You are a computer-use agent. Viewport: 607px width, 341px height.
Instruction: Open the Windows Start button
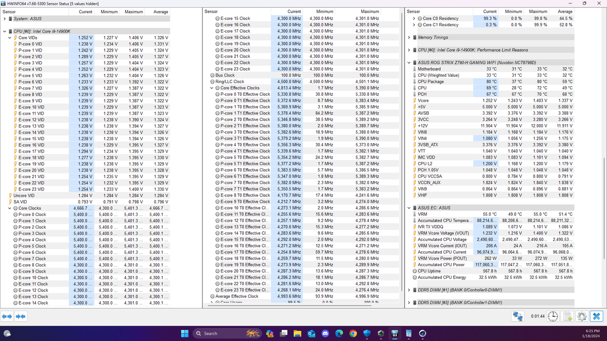(x=184, y=333)
